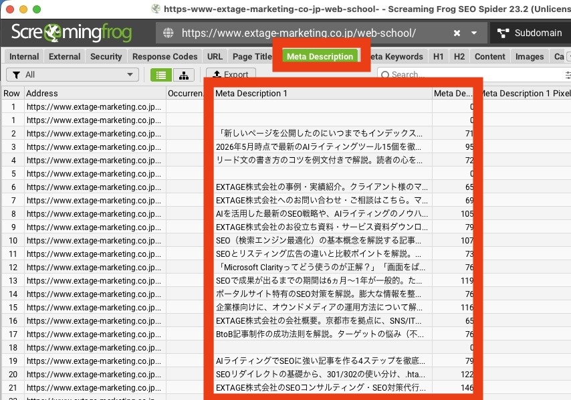
Task: Click length value 146 in row 21
Action: 467,387
